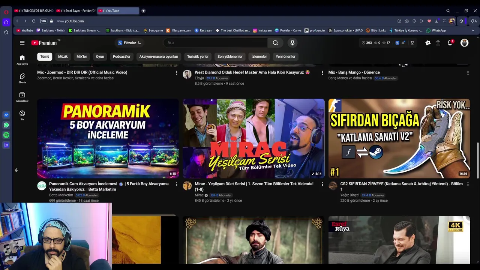Open options for West Diamond video
Screen dimensions: 480x270
(322, 73)
